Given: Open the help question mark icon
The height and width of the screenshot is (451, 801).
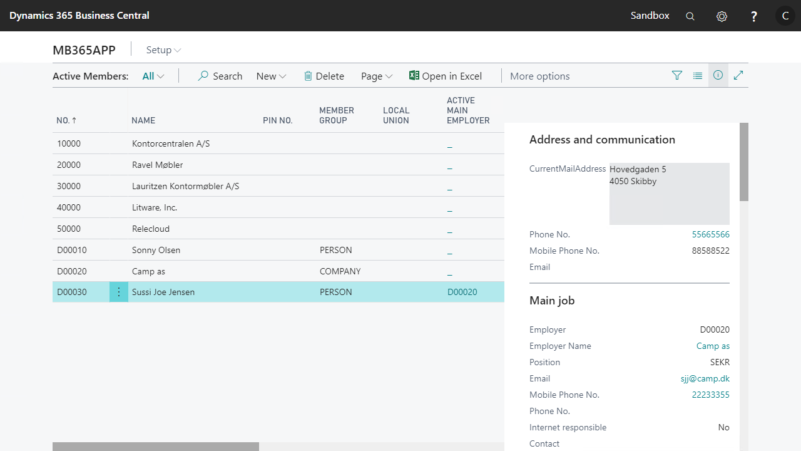Looking at the screenshot, I should (x=754, y=16).
